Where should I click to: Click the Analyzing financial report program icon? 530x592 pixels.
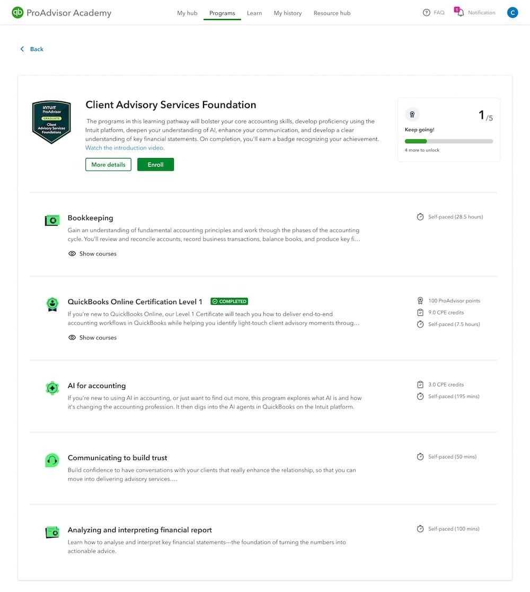click(52, 532)
